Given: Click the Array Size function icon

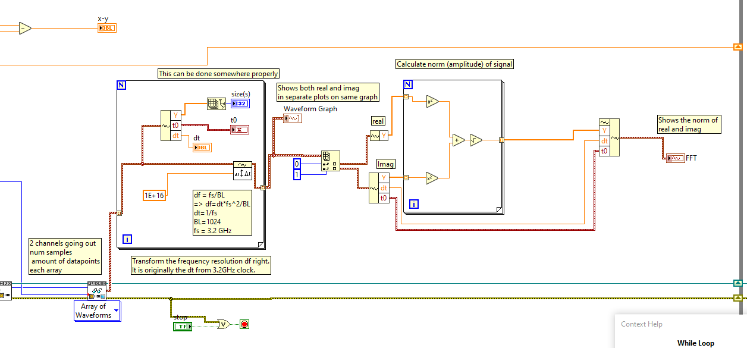Looking at the screenshot, I should pos(216,102).
